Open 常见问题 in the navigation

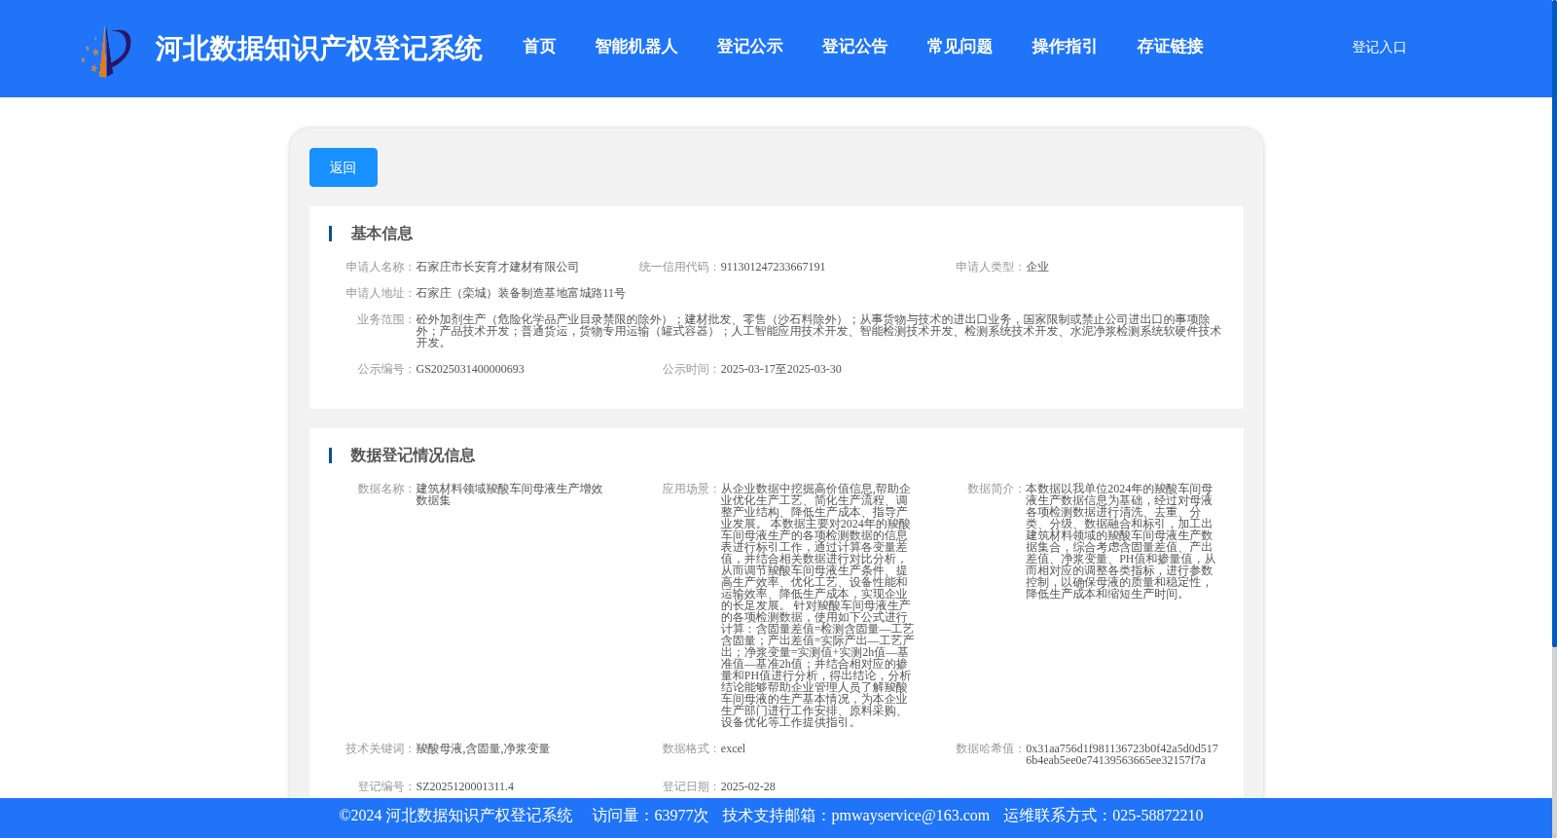click(x=960, y=47)
